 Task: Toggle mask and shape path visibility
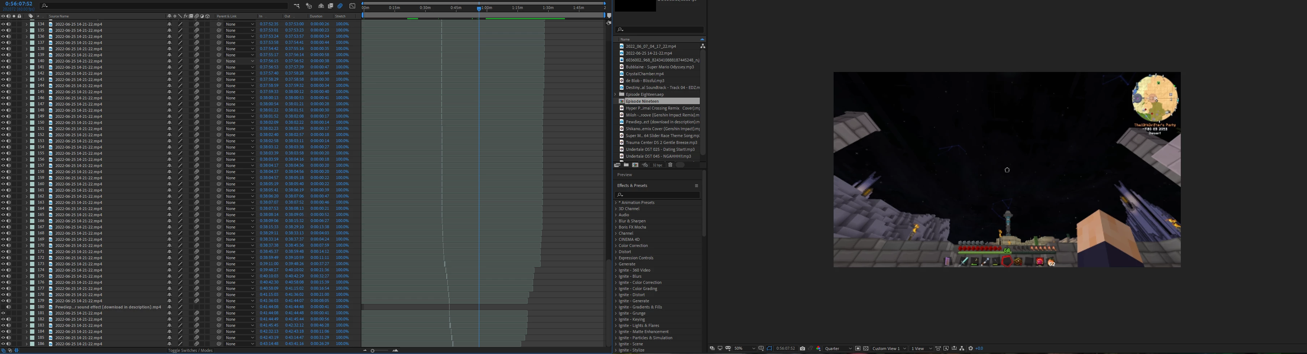[x=769, y=349]
